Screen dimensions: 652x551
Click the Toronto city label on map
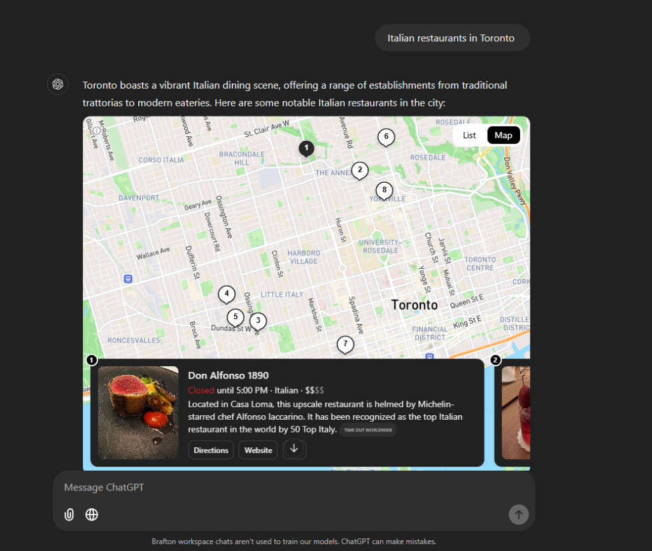pyautogui.click(x=414, y=305)
